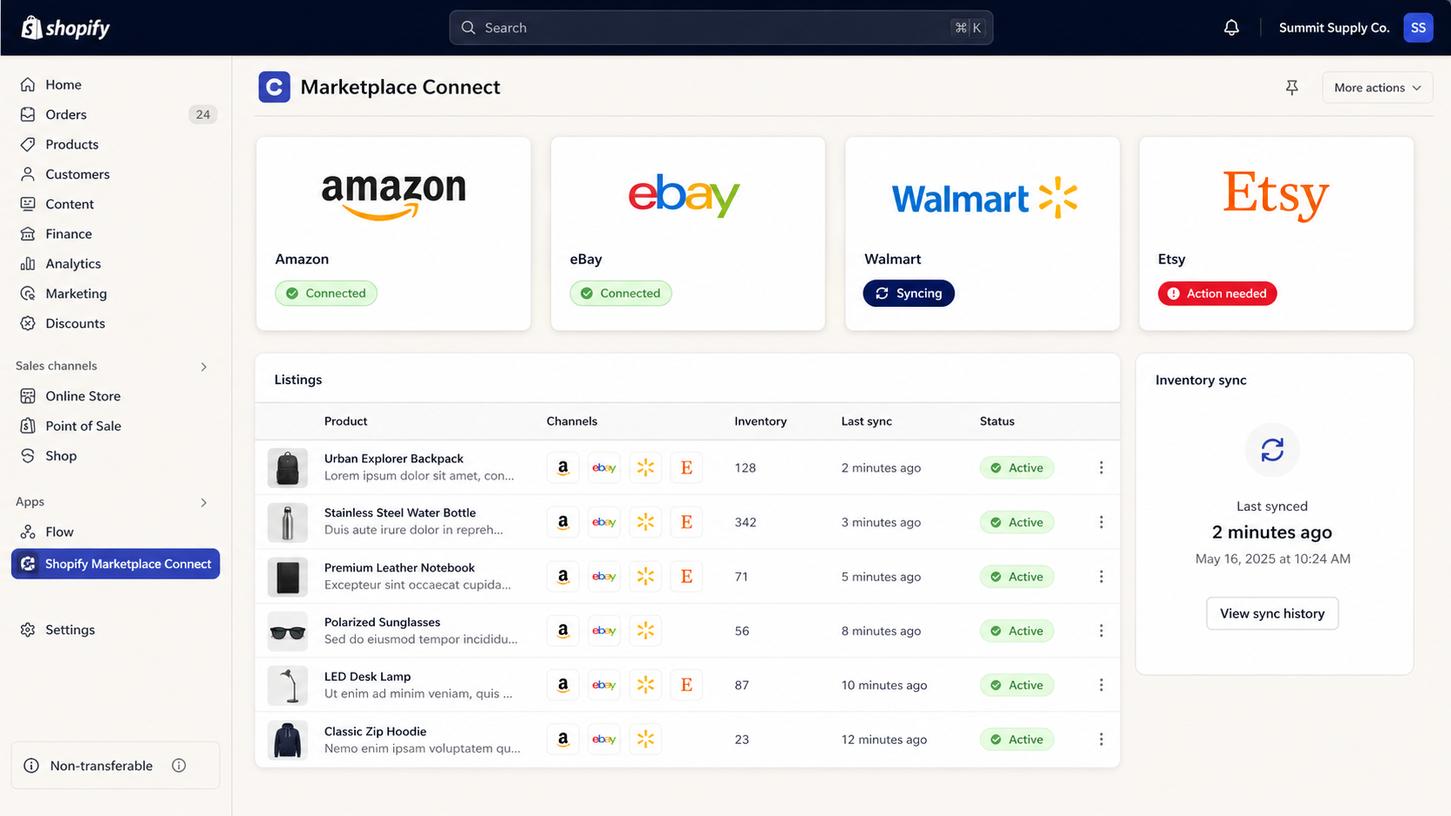Screen dimensions: 1451x816
Task: Click Active status for Premium Leather Notebook
Action: (1017, 577)
